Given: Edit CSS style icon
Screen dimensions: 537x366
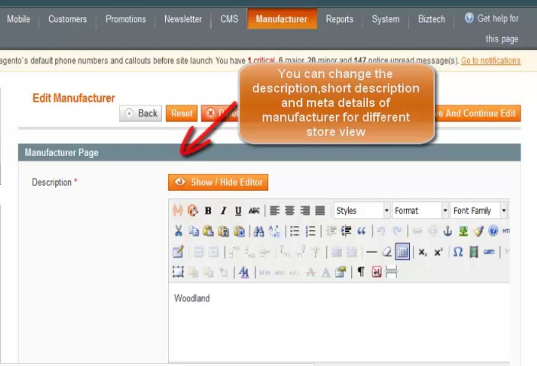Looking at the screenshot, I should tap(244, 272).
